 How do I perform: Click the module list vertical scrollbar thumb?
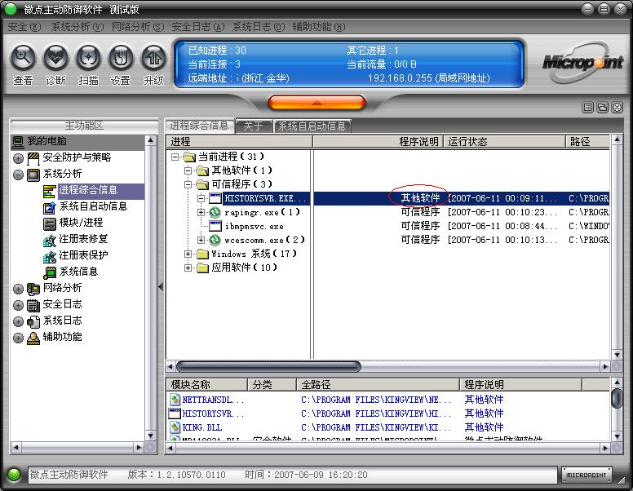click(617, 398)
